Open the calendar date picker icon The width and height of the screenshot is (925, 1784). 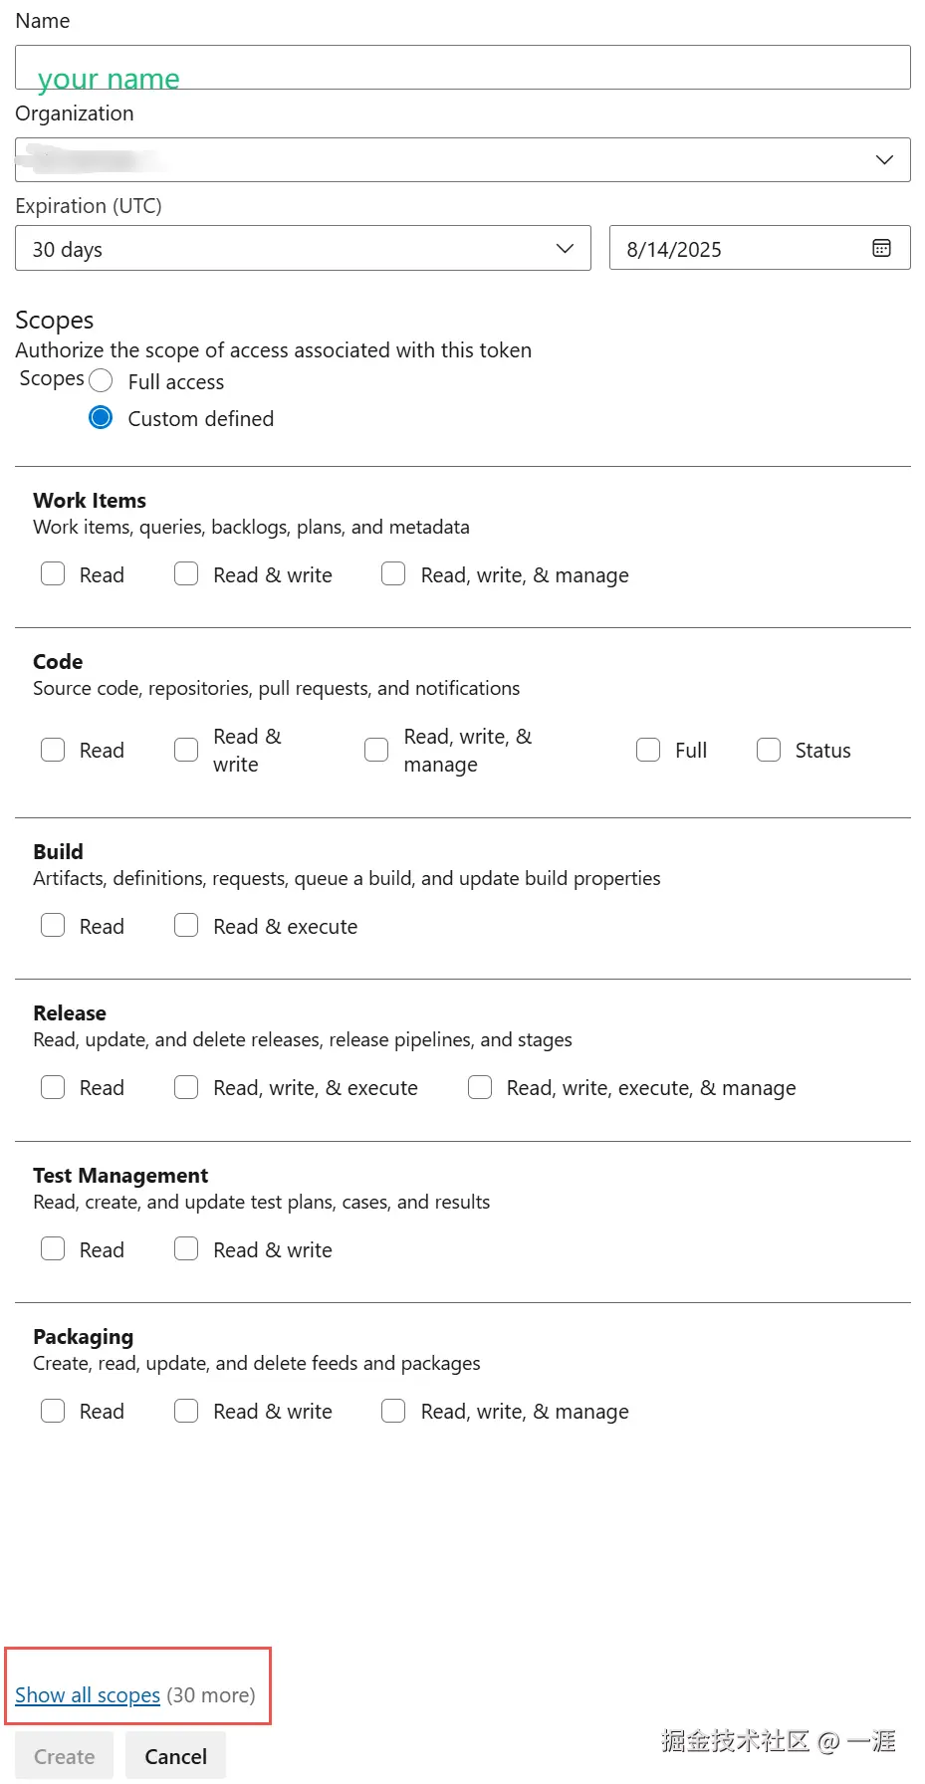881,248
